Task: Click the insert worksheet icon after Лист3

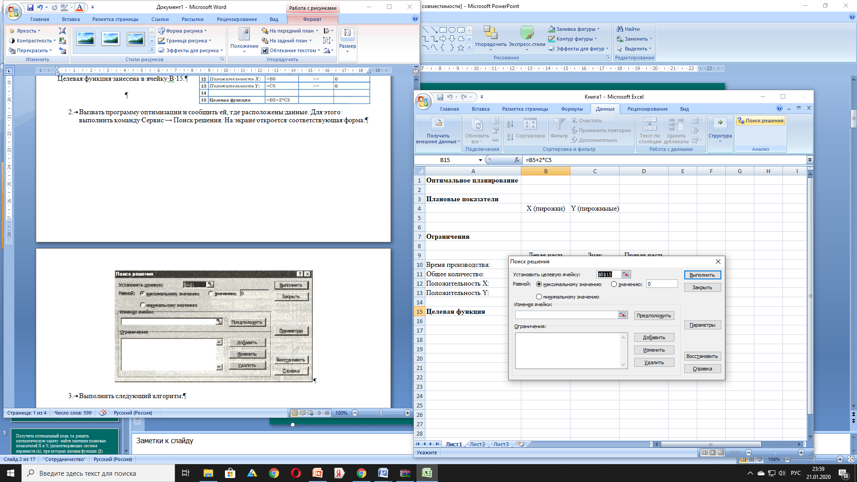Action: pos(520,444)
